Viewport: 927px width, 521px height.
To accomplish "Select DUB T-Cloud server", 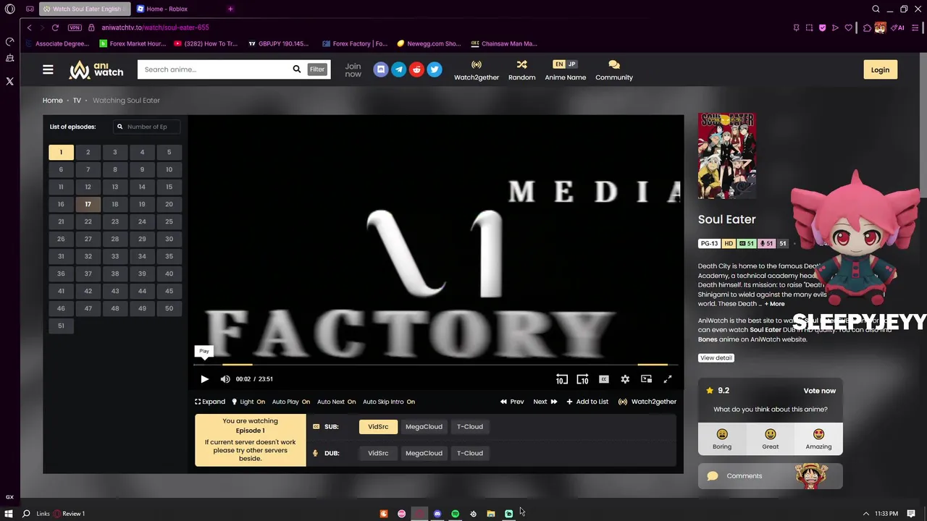I will pos(469,453).
